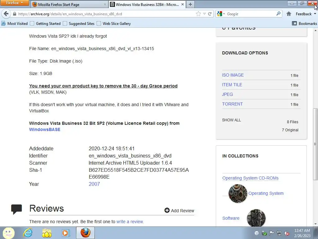This screenshot has height=239, width=318.
Task: Click the Addeddate value 2020-12-24 18:51:41
Action: click(111, 148)
